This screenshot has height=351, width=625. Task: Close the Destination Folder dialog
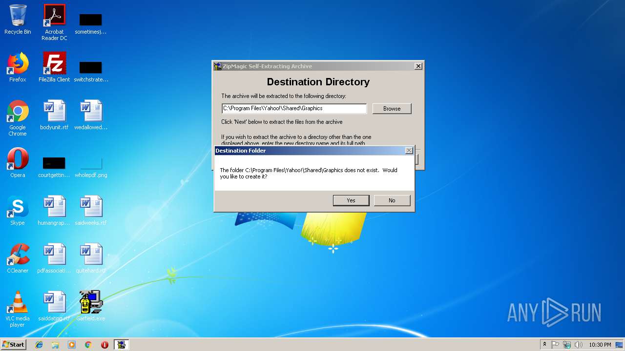click(409, 151)
